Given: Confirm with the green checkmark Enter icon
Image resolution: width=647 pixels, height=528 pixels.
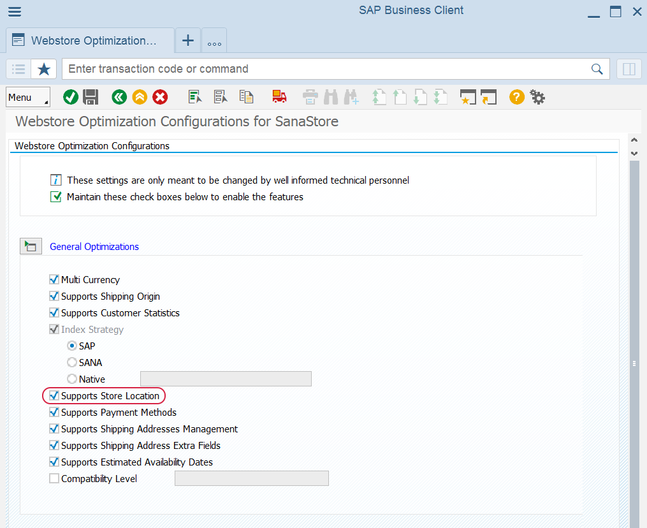Looking at the screenshot, I should (71, 98).
